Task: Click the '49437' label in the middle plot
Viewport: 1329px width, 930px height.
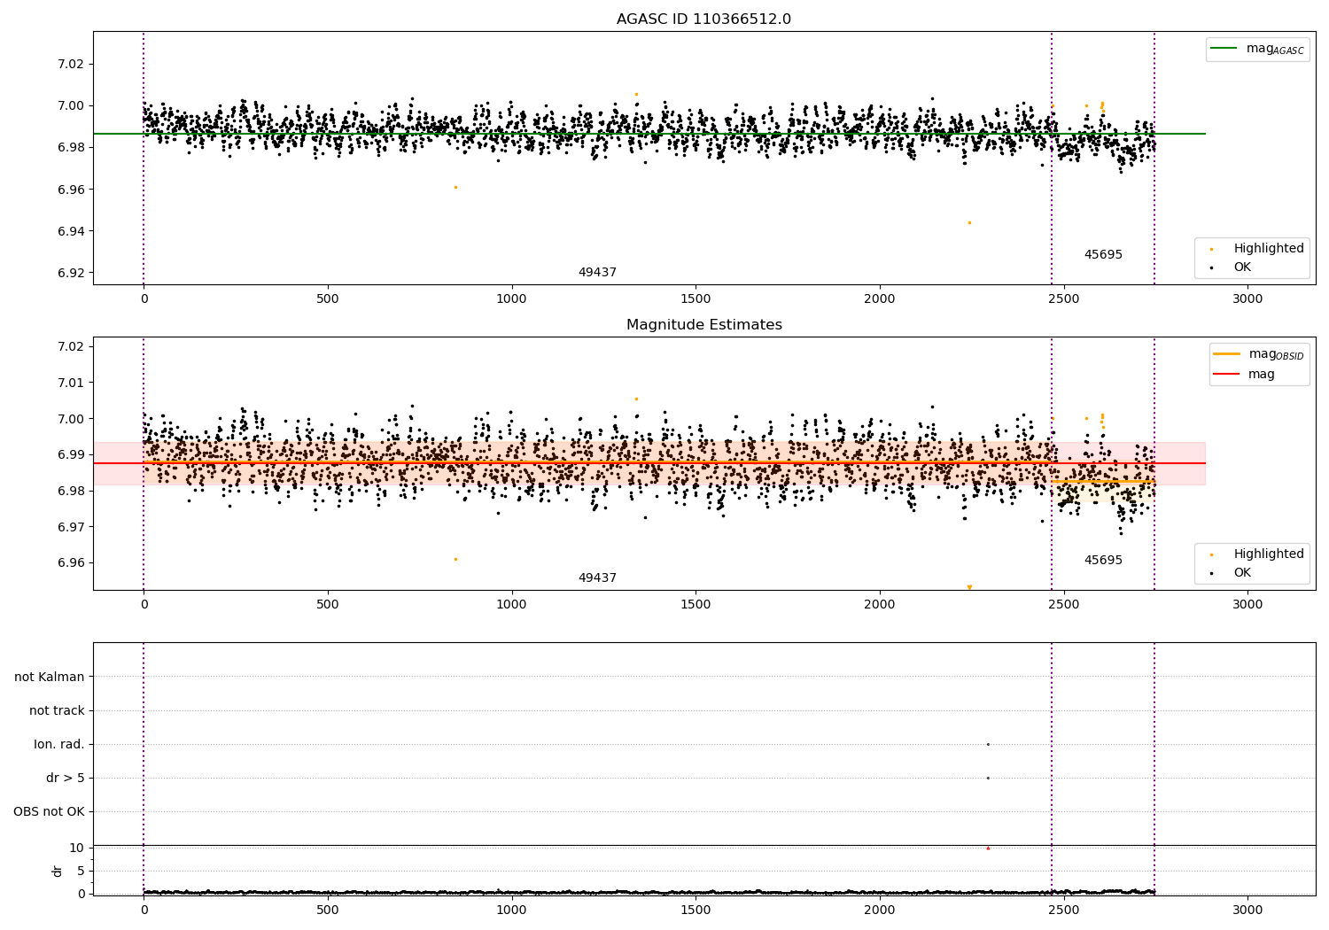Action: click(597, 578)
